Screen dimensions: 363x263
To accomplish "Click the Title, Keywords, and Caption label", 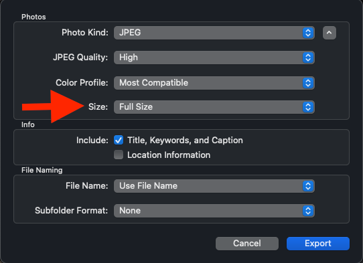I will (185, 140).
